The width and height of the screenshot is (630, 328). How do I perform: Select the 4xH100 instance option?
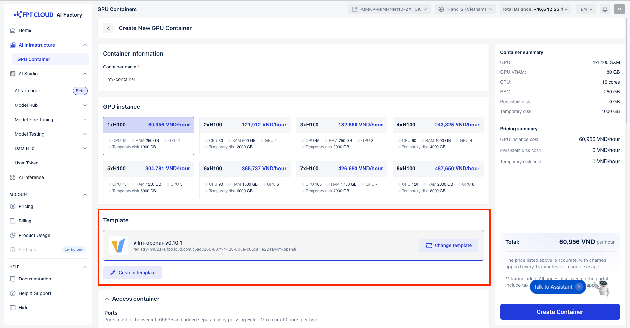[438, 136]
